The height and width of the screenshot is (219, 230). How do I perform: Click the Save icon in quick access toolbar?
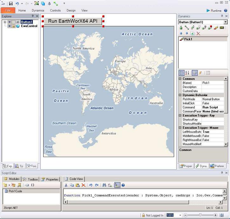10,4
